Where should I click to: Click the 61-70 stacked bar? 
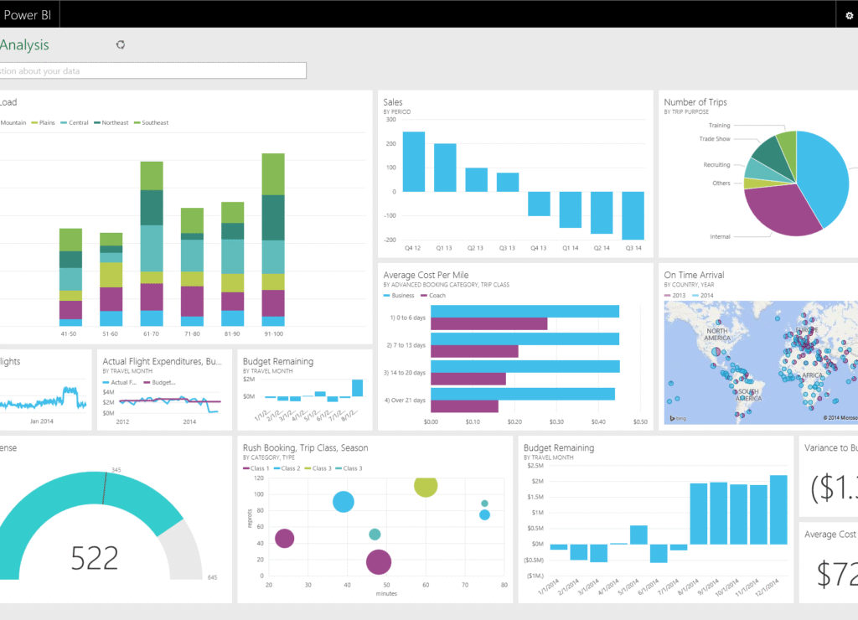coord(152,244)
